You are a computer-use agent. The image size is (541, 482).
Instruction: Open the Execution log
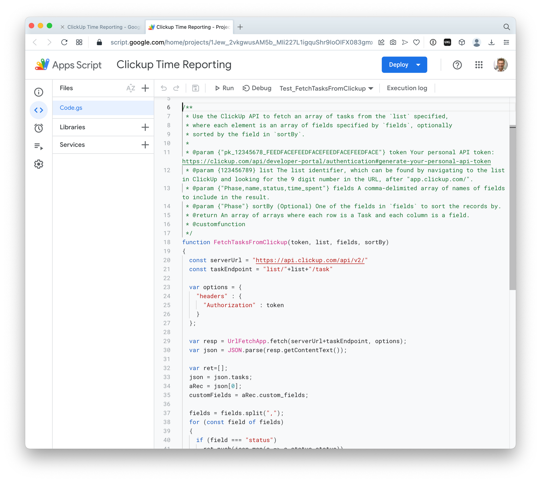coord(407,88)
